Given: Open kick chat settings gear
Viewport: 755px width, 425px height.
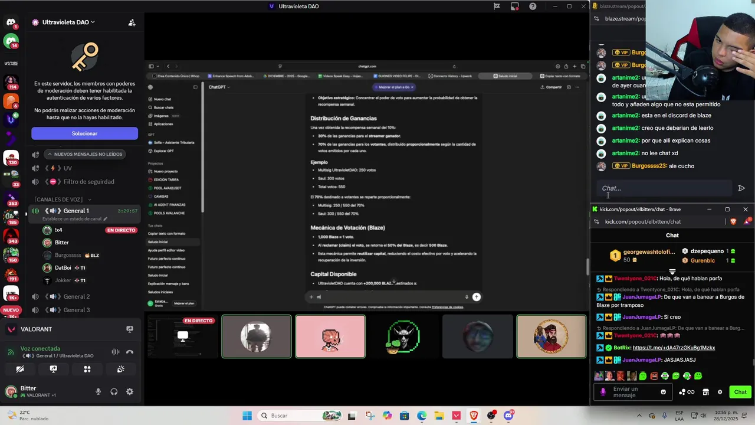Looking at the screenshot, I should [720, 392].
